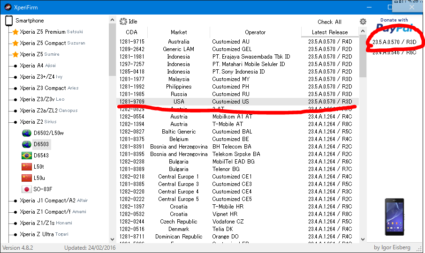Click firmware list scroll up arrow

pos(363,31)
